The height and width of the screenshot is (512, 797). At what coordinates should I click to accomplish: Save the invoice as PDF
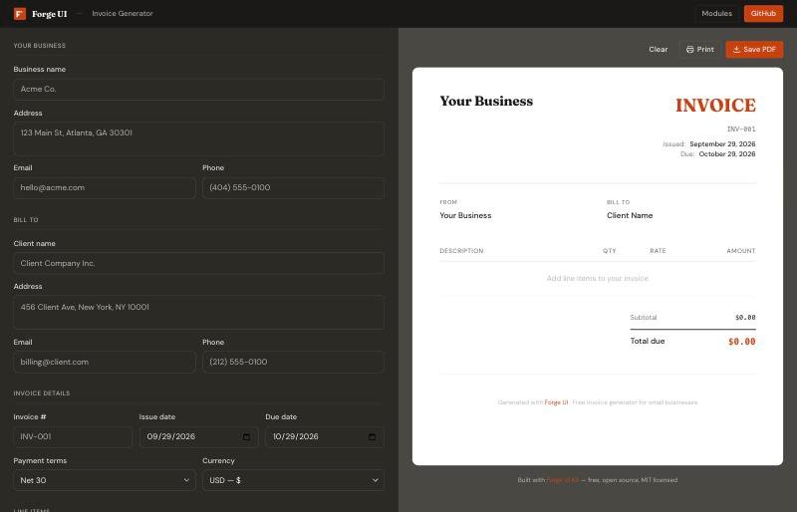point(754,50)
